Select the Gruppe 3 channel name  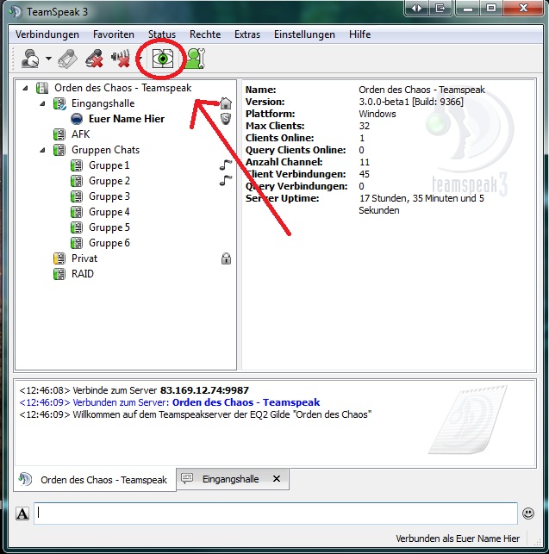tap(109, 196)
